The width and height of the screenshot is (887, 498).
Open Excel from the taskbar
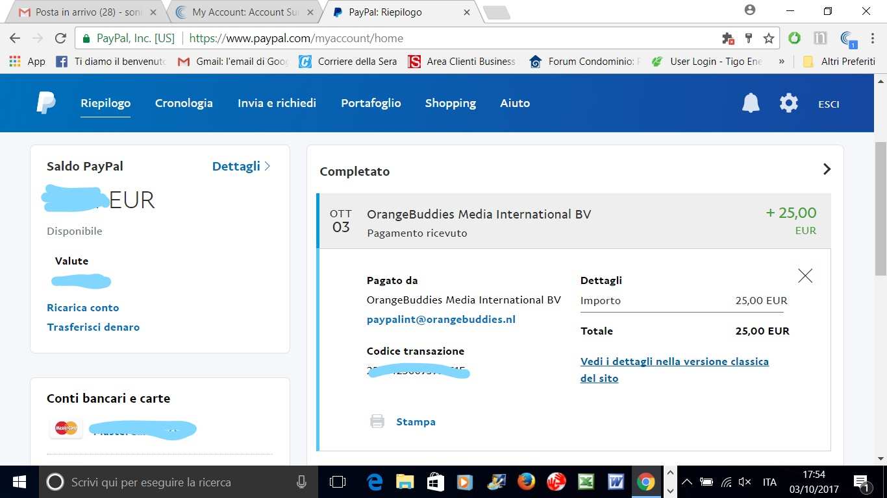586,482
